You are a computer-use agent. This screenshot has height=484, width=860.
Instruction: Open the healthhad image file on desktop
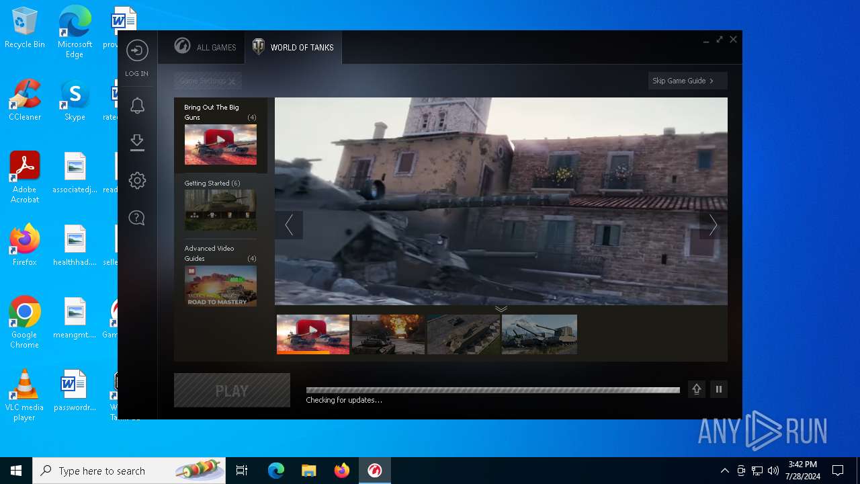[75, 245]
